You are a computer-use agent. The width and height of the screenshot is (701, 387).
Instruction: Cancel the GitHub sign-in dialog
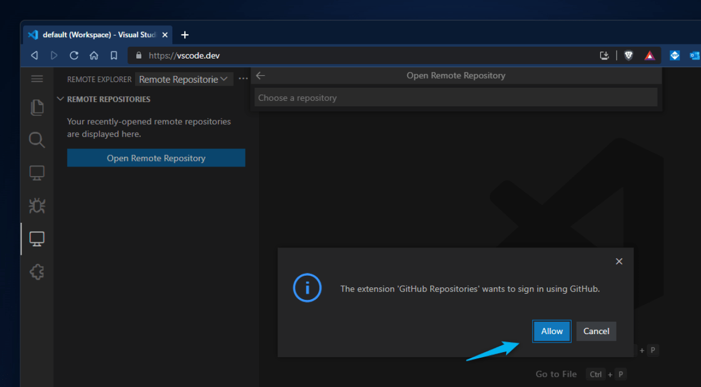(x=596, y=331)
